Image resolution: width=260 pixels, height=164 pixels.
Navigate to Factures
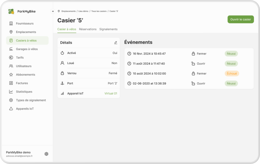pos(22,83)
